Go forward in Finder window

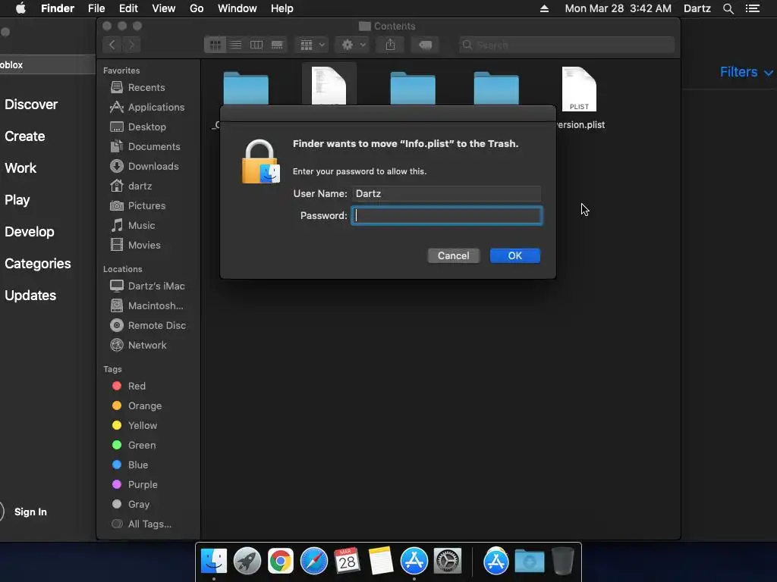131,45
